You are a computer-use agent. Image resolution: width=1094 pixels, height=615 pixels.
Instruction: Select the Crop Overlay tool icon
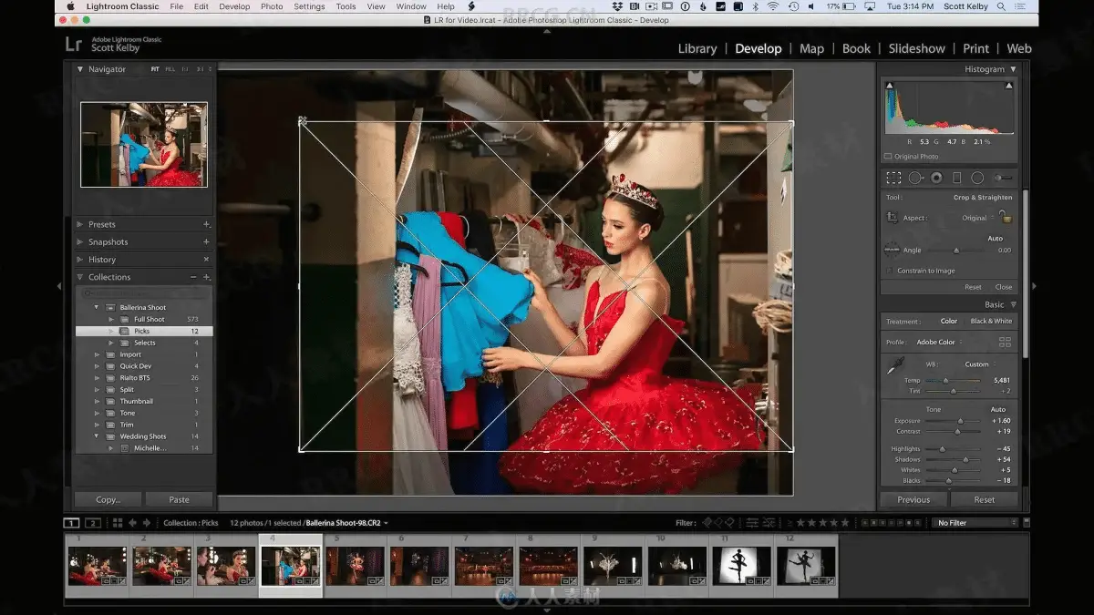point(893,178)
